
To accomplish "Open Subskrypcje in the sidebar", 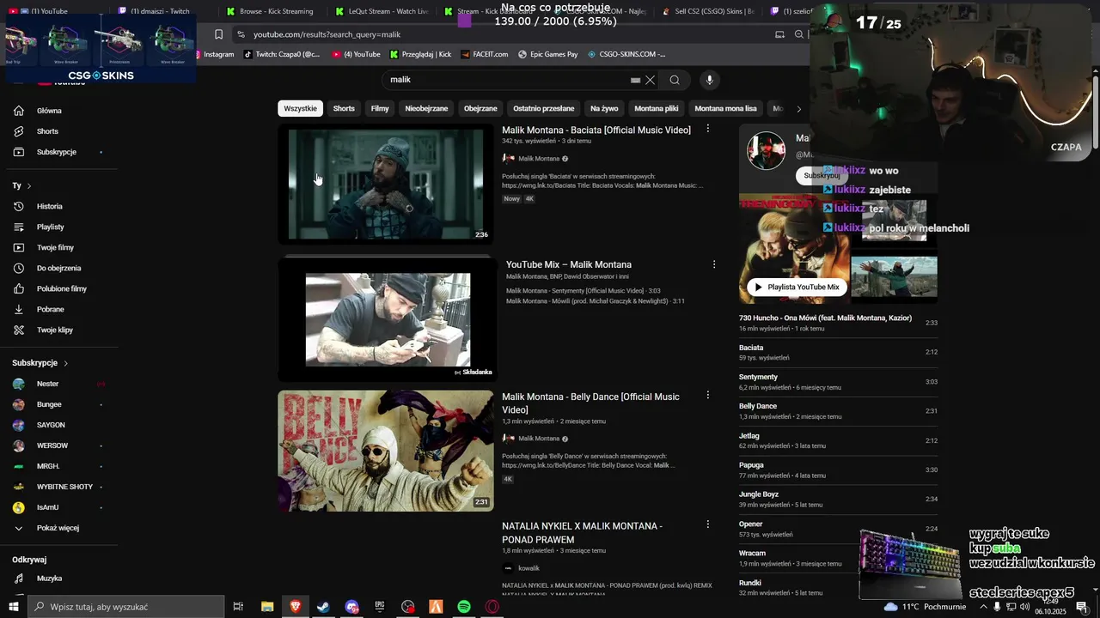I will click(57, 152).
